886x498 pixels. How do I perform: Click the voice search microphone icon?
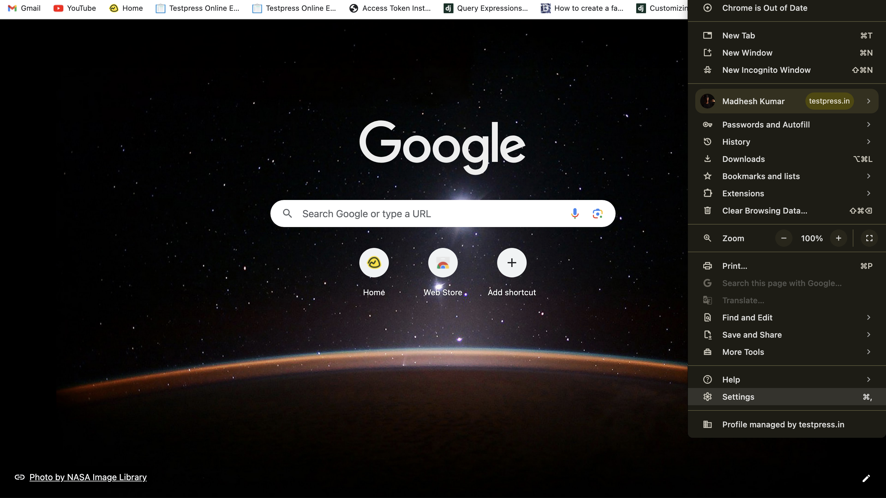[x=574, y=214]
